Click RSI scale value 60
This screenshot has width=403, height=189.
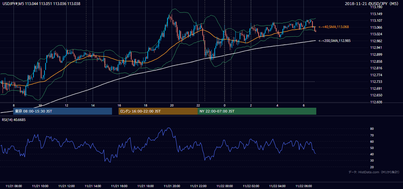[372, 141]
